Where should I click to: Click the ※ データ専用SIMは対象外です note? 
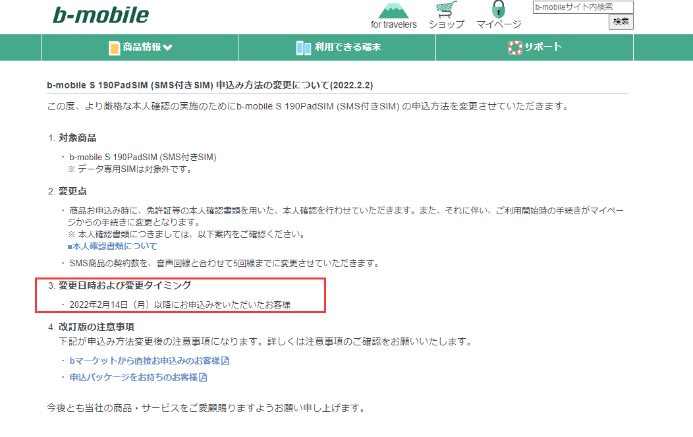point(130,169)
